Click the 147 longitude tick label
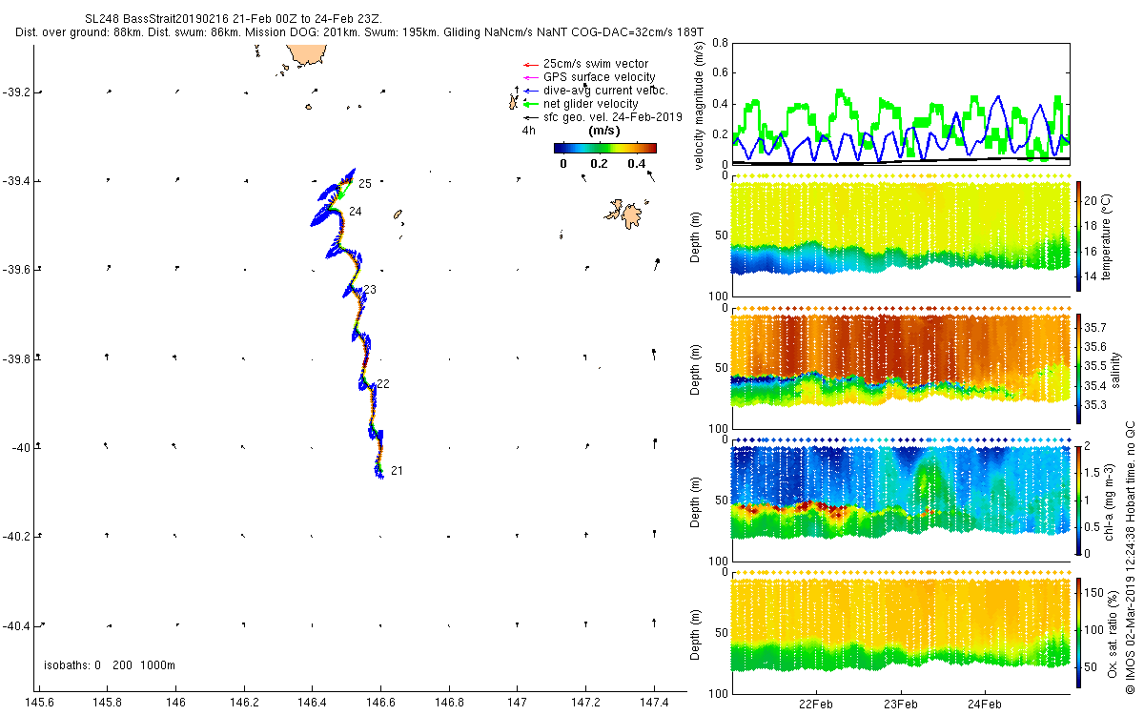Image resolution: width=1144 pixels, height=715 pixels. 518,702
